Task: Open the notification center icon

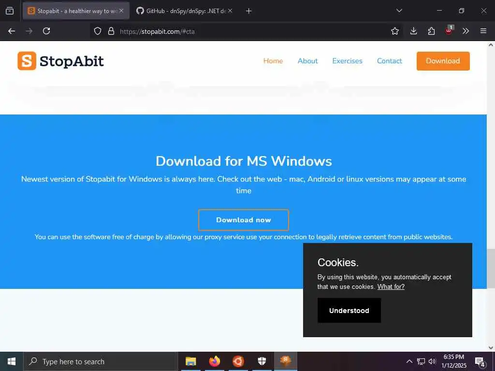Action: point(480,361)
